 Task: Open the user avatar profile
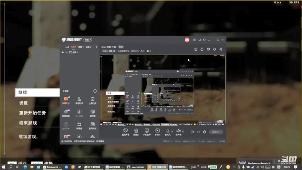tap(187, 40)
